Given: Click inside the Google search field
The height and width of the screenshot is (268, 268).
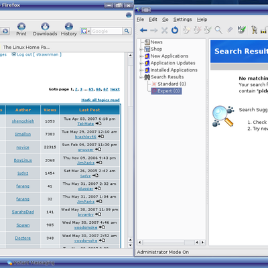Looking at the screenshot, I should tap(107, 31).
